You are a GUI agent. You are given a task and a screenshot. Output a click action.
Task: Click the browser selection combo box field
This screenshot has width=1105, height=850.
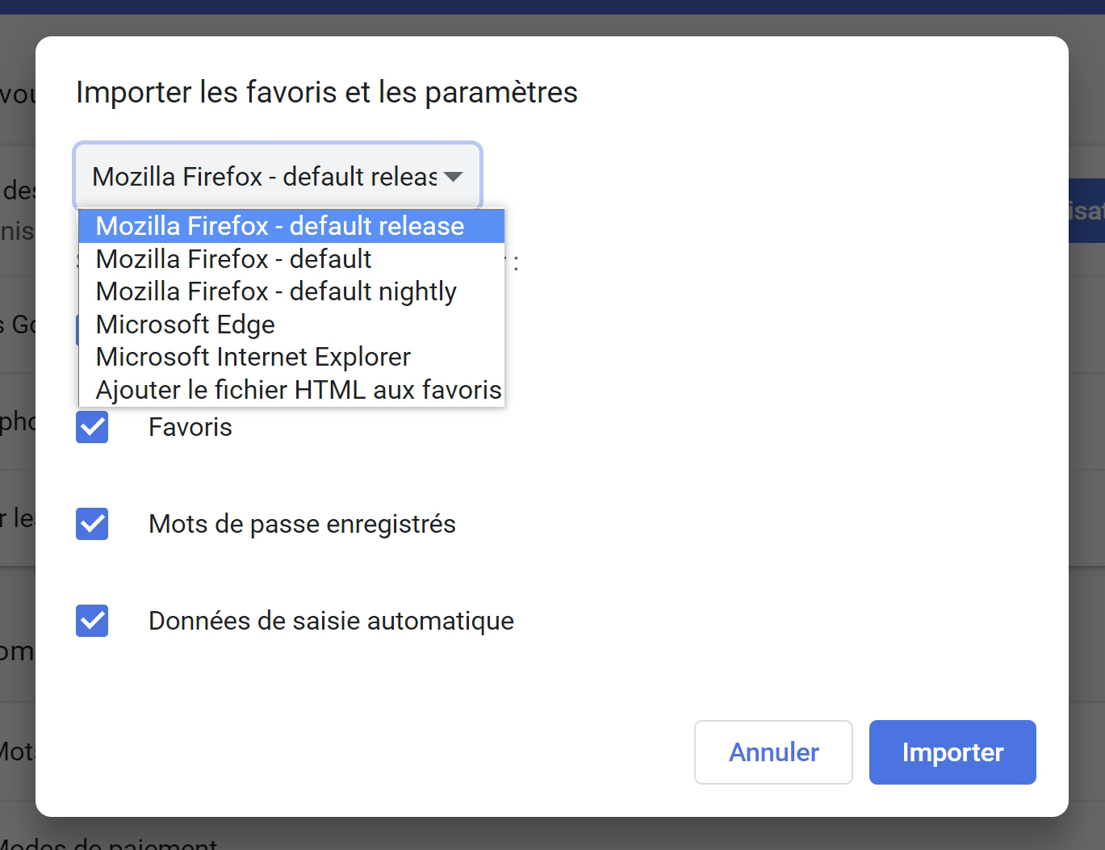278,176
